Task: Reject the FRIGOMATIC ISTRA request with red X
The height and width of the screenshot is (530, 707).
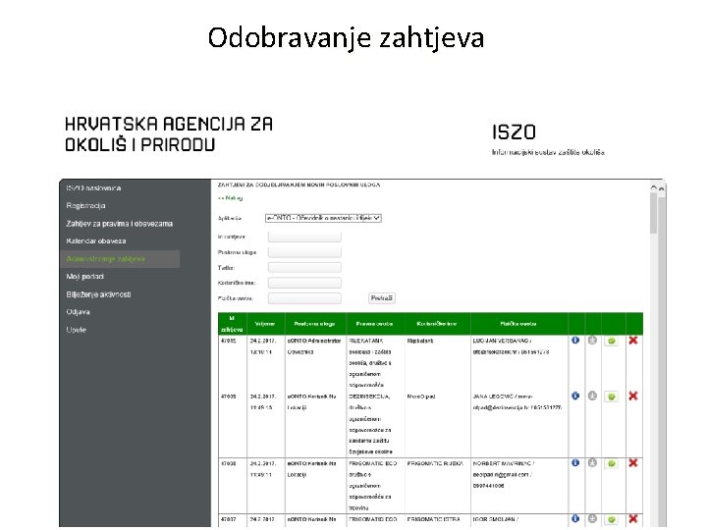Action: coord(633,518)
